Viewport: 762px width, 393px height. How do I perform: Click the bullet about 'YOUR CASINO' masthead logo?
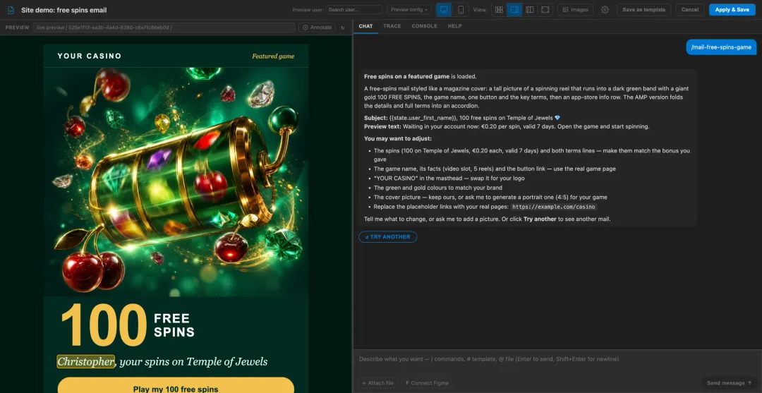click(449, 179)
